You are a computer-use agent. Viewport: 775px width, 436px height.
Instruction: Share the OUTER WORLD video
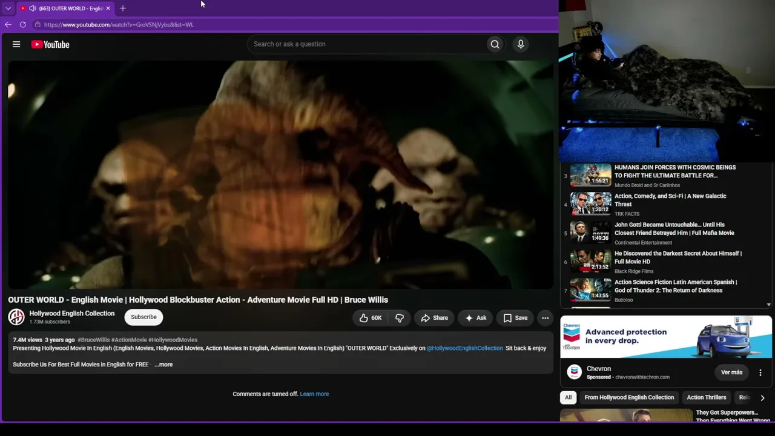[x=434, y=318]
